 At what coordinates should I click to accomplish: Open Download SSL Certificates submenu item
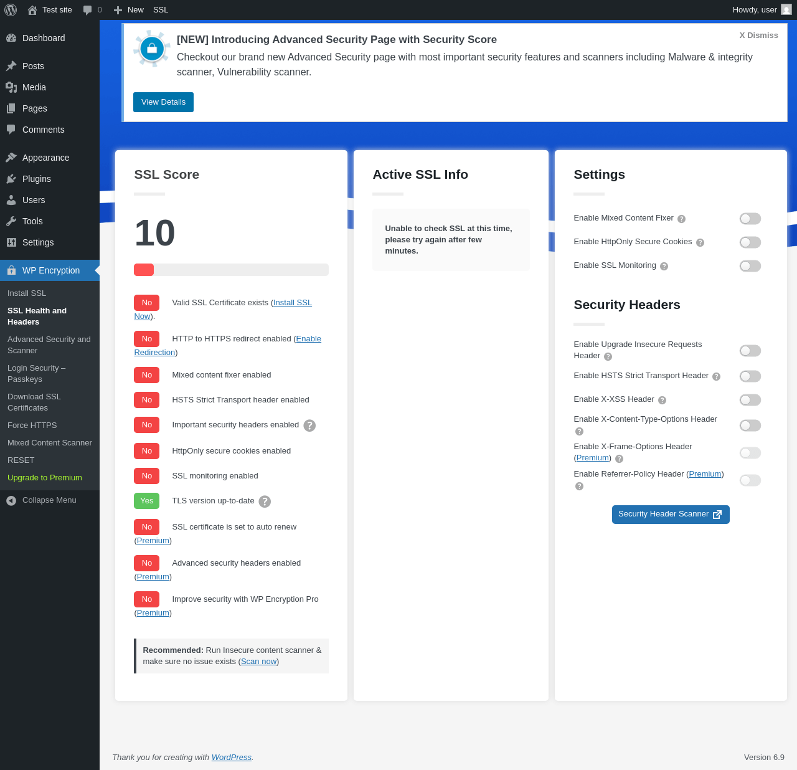[x=50, y=402]
